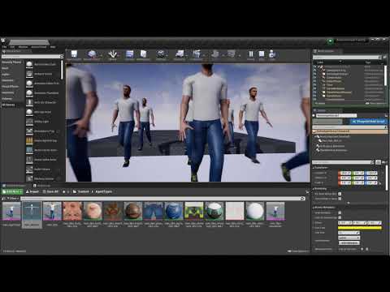Navigate back in Content Browser history

tap(64, 191)
